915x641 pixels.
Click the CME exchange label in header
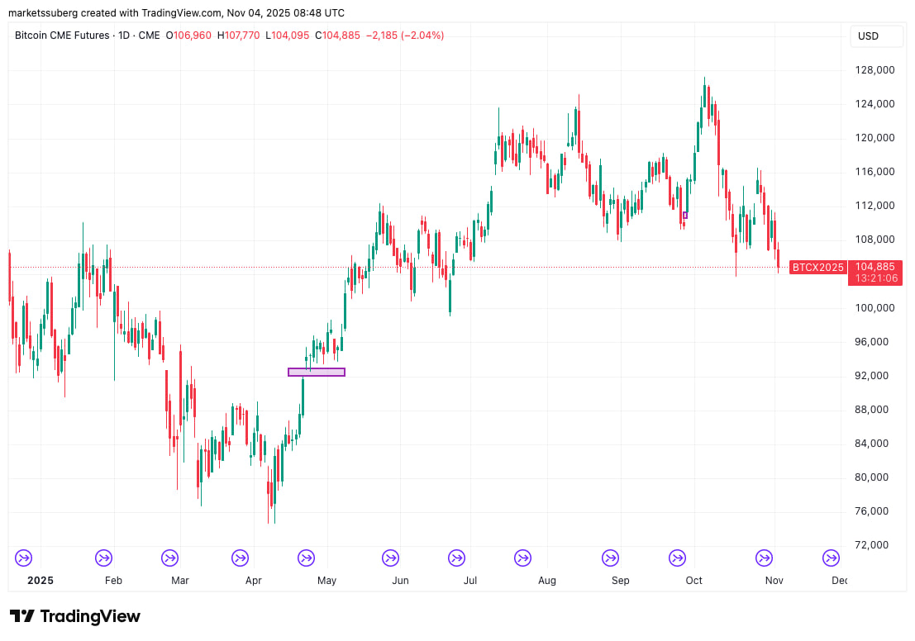click(150, 36)
